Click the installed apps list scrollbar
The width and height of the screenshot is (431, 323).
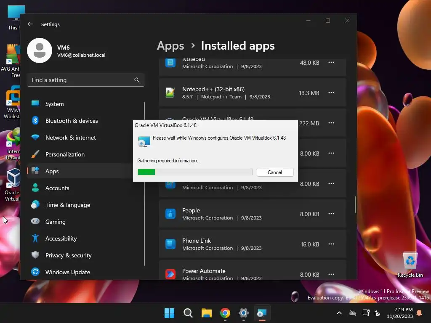[x=355, y=204]
